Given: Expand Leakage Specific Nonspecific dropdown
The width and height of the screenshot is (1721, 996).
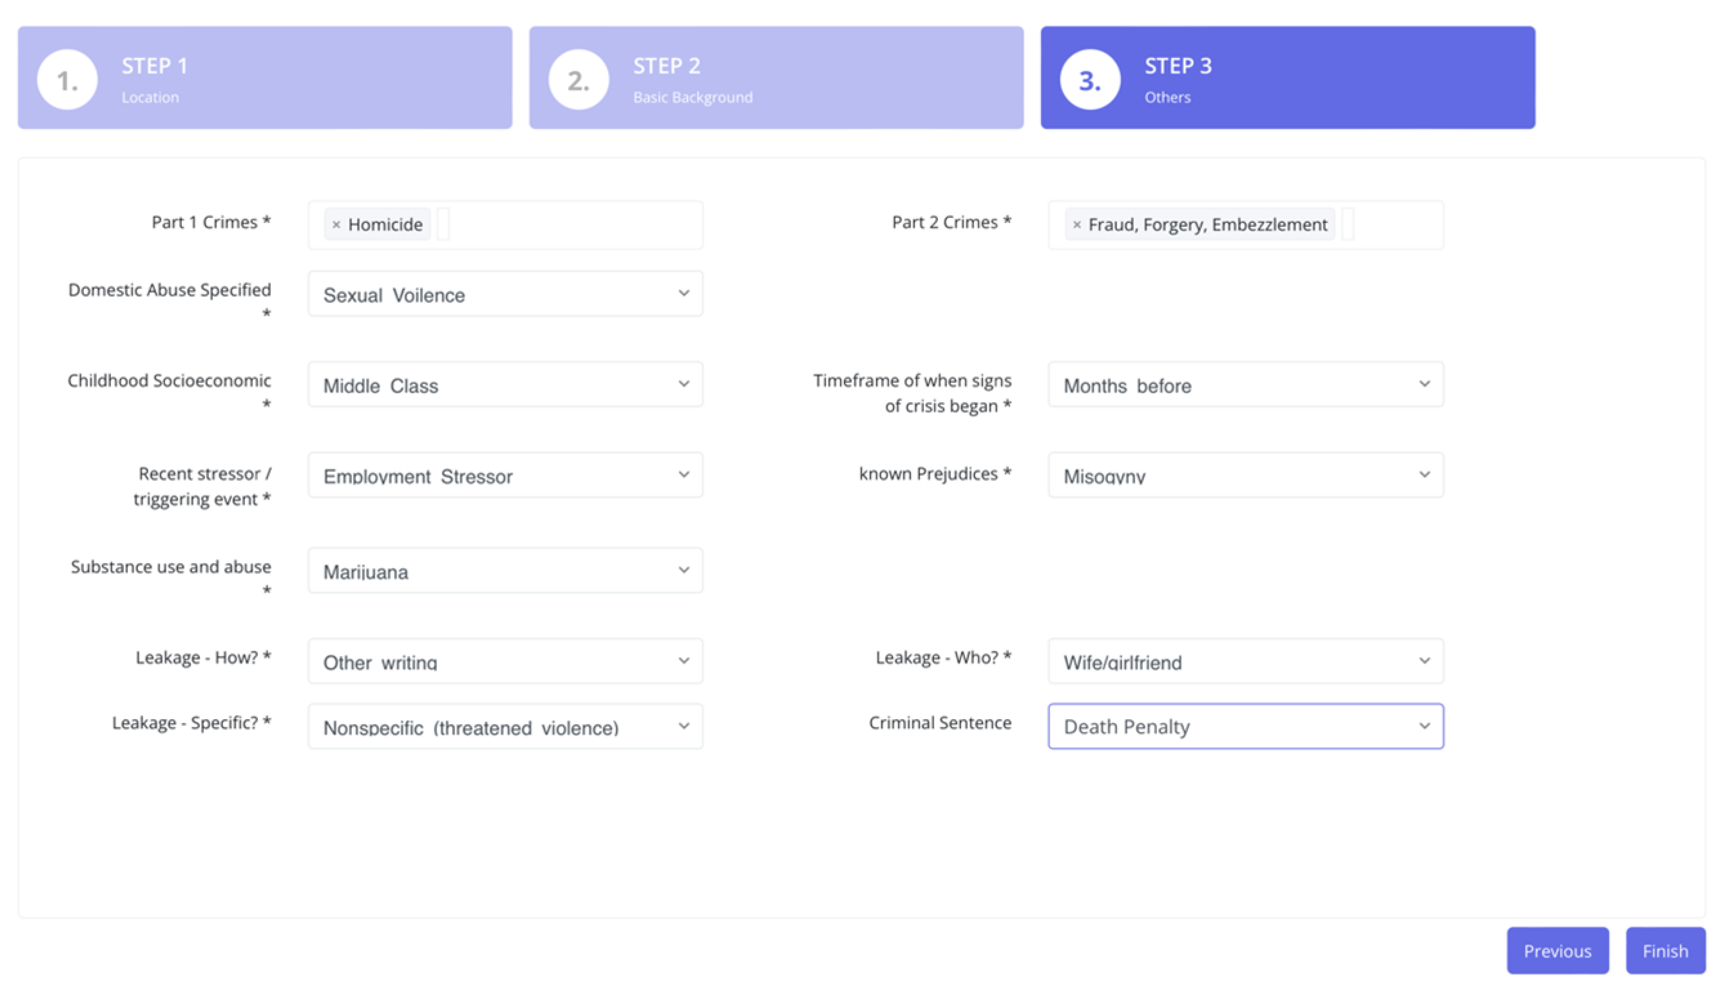Looking at the screenshot, I should pyautogui.click(x=505, y=727).
